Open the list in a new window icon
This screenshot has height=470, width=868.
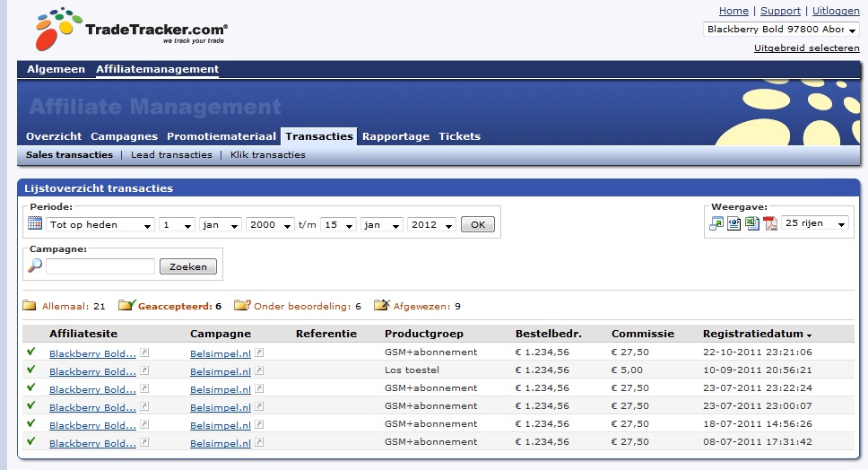click(716, 223)
